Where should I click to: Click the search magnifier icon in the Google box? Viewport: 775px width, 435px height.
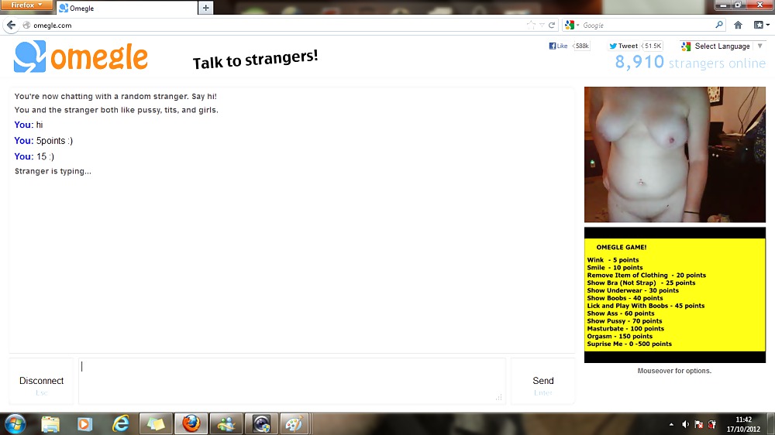coord(718,25)
